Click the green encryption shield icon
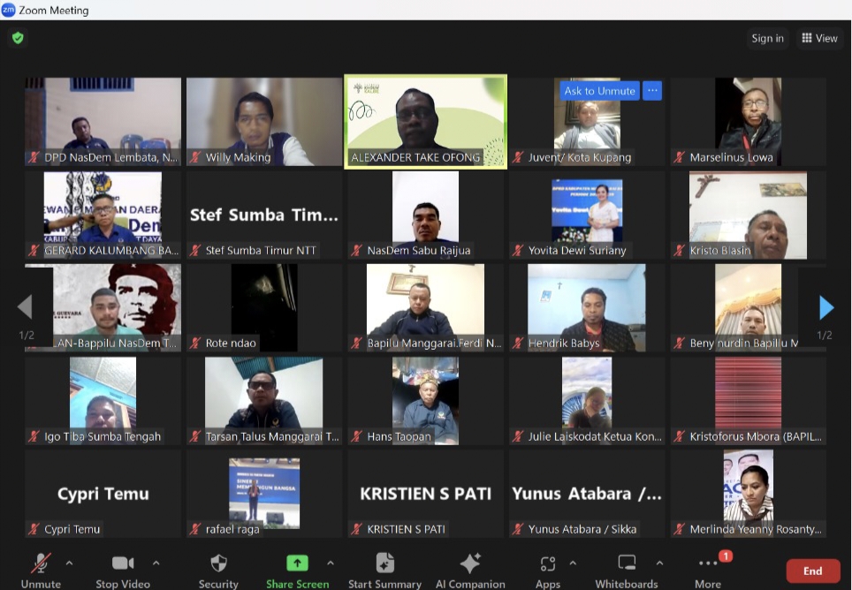The image size is (852, 590). 18,38
